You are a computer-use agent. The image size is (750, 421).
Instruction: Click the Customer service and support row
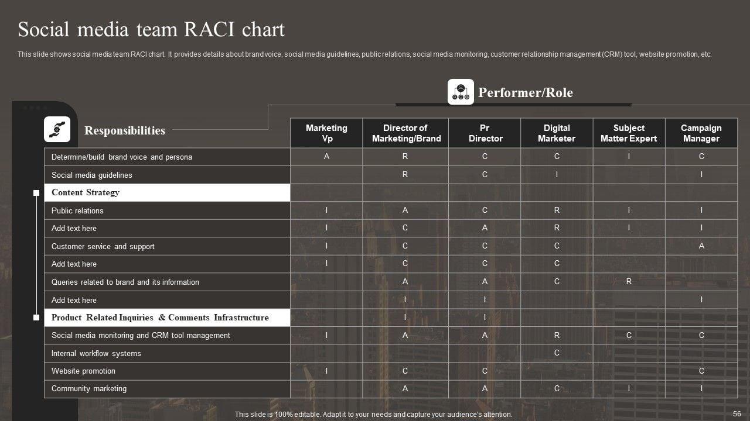[103, 246]
